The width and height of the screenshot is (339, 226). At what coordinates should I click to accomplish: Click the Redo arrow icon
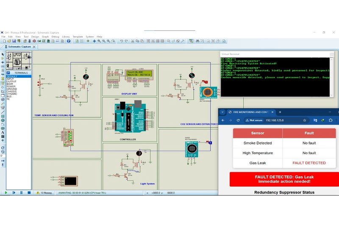126,41
